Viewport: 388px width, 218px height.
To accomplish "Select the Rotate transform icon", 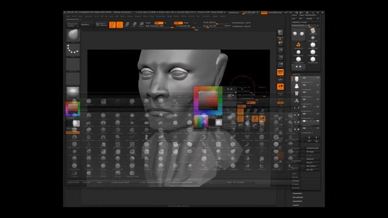I will [x=141, y=24].
